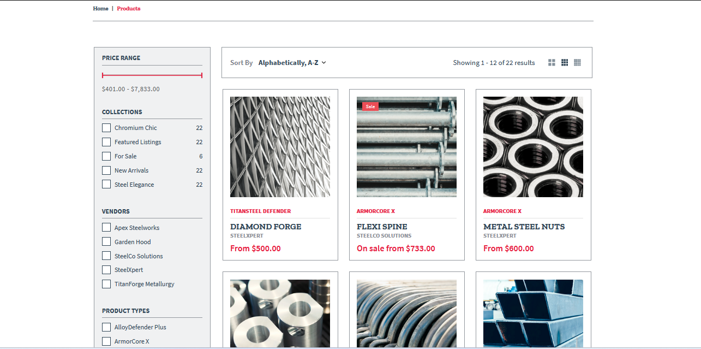This screenshot has height=349, width=701.
Task: Click the price range slider track
Action: 152,75
